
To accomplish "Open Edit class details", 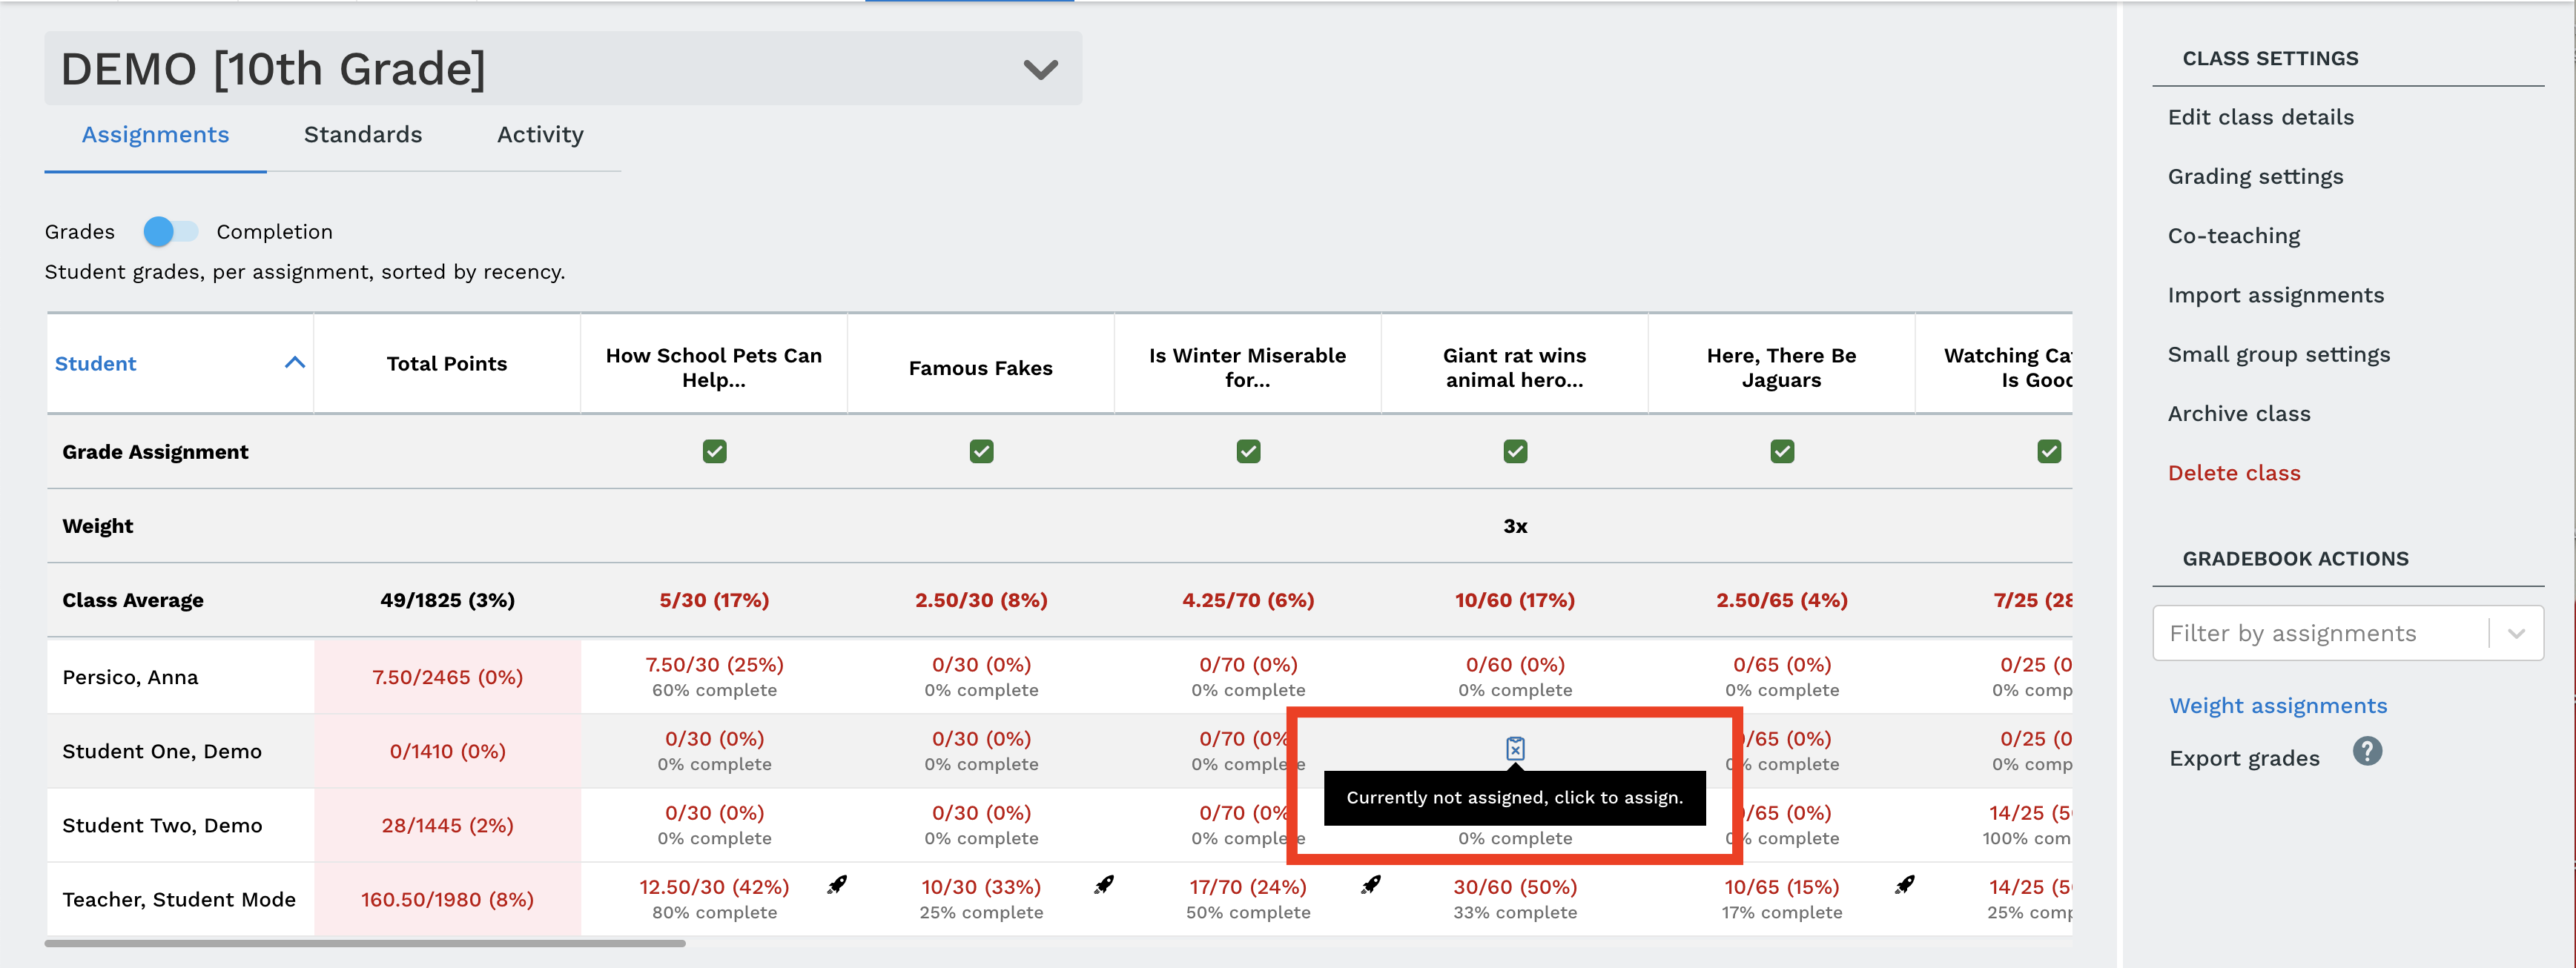I will (x=2260, y=117).
